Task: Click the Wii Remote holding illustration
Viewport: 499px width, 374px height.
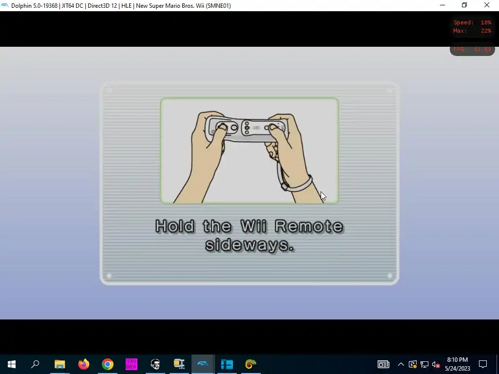Action: point(249,150)
